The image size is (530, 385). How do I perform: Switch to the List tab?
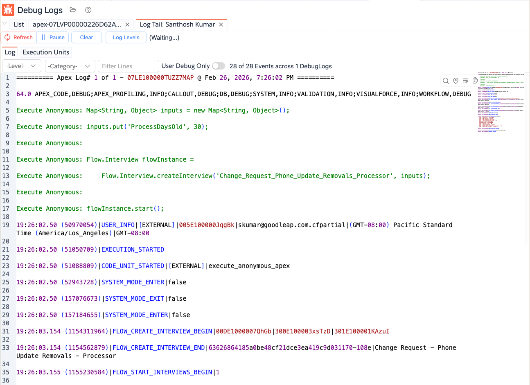coord(19,25)
